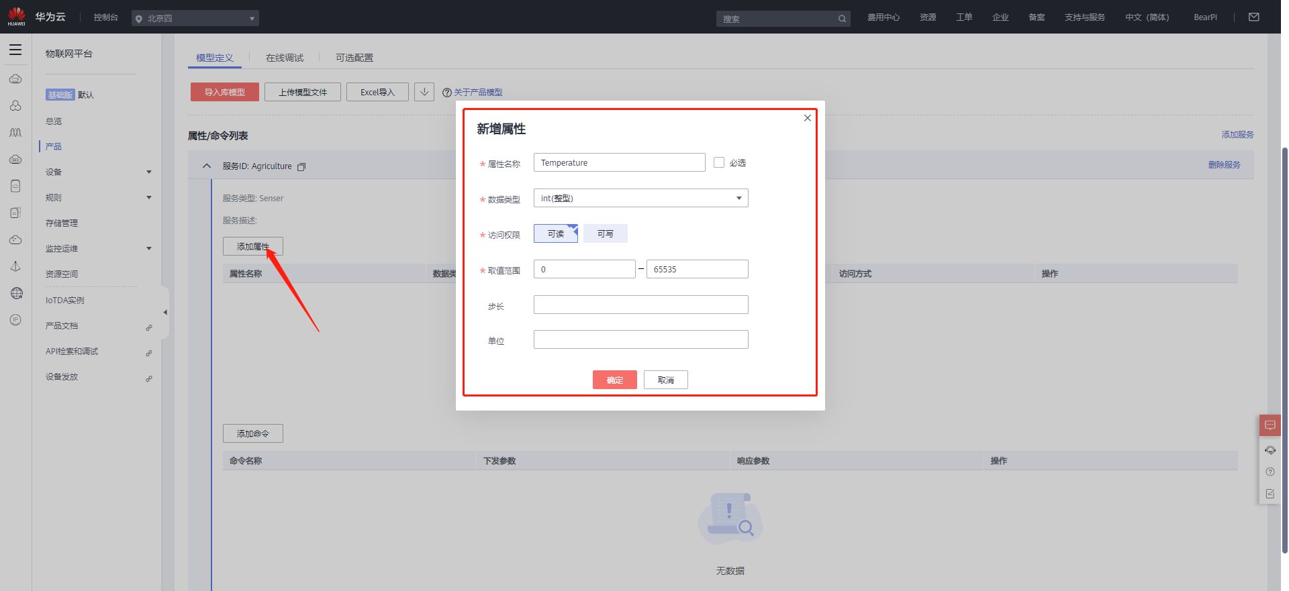Click the 确定 confirm button
Screen dimensions: 1289x591
point(614,380)
